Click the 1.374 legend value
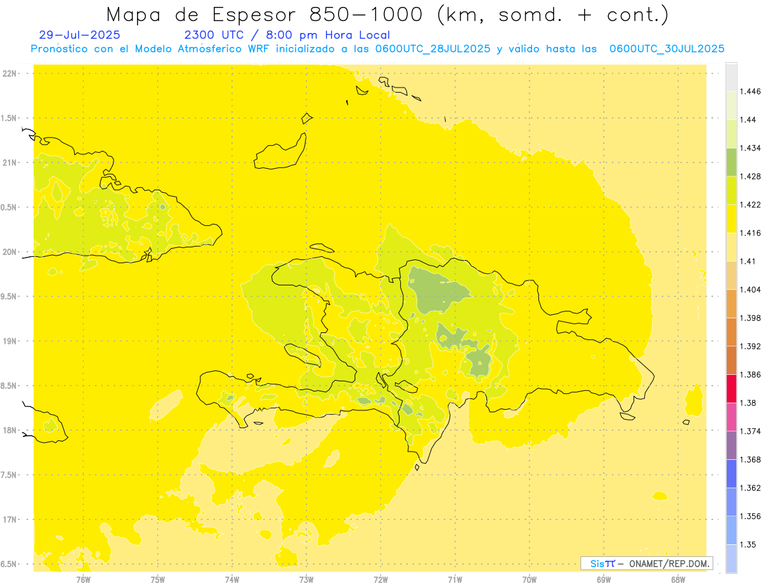The height and width of the screenshot is (588, 761). pos(750,431)
